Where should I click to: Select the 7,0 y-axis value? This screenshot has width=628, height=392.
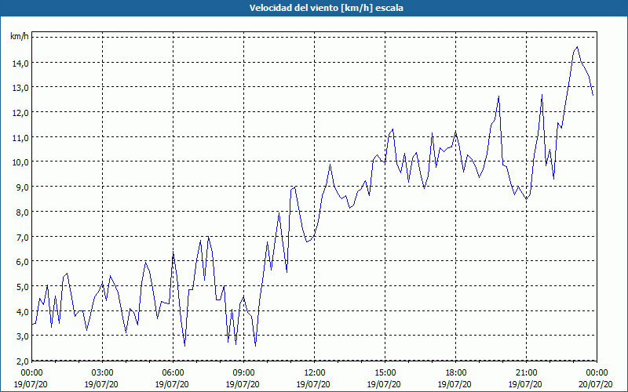pos(23,238)
